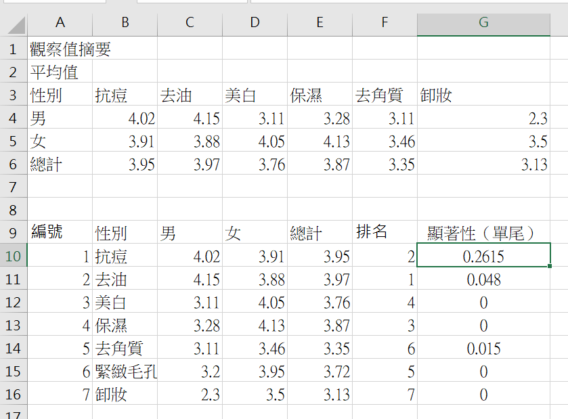The image size is (568, 419).
Task: Select column A header
Action: pos(60,23)
